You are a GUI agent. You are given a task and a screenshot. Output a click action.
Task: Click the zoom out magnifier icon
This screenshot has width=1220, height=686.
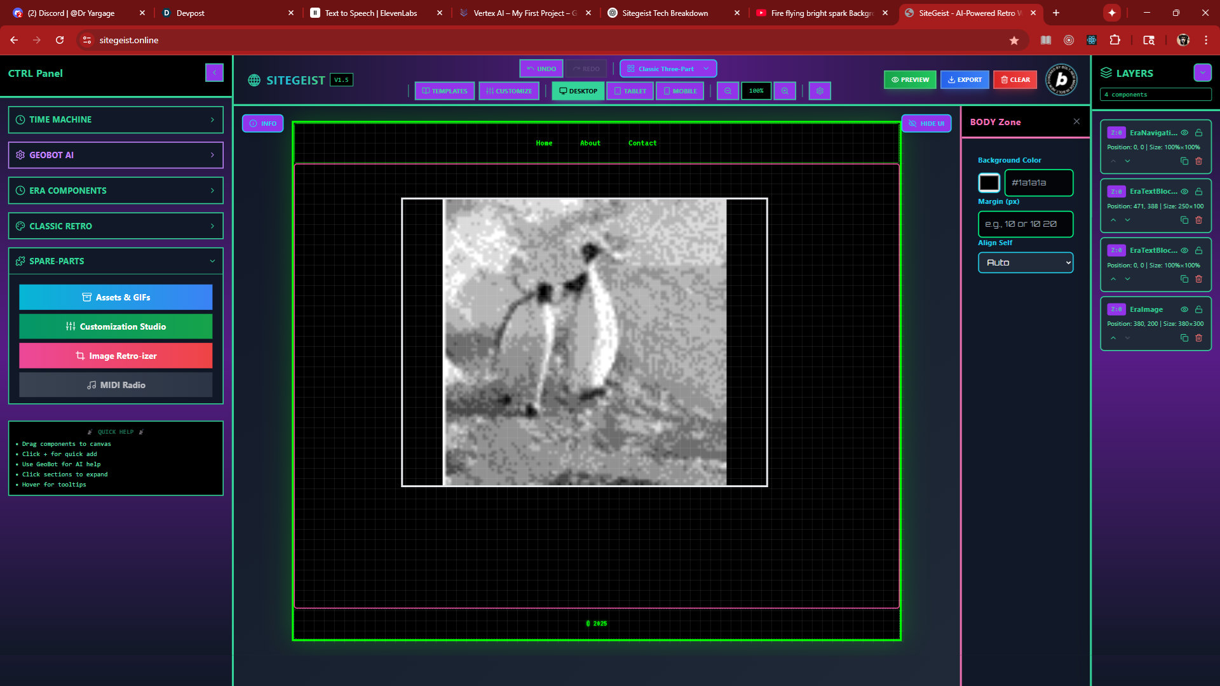pos(728,91)
